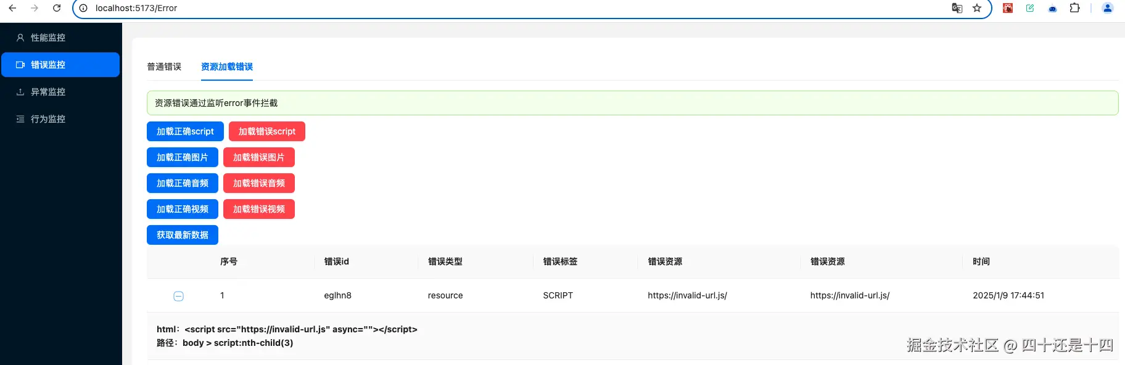Click the 获取最新数据 button

tap(183, 235)
